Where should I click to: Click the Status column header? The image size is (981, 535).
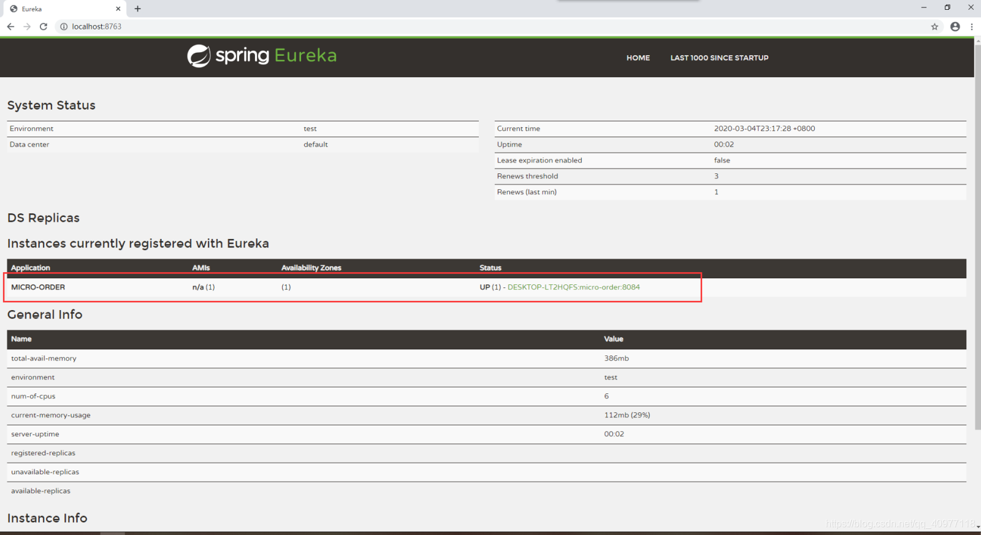490,268
